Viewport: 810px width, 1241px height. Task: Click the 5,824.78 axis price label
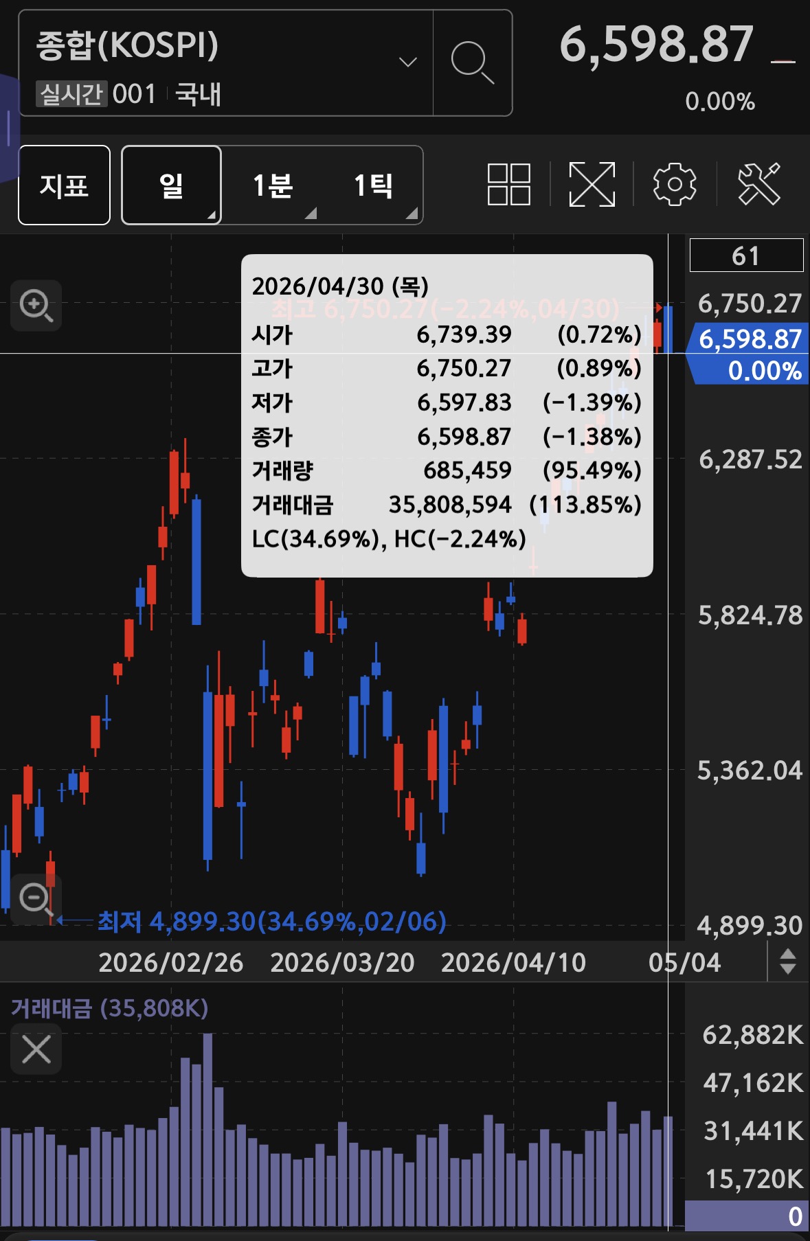(750, 615)
